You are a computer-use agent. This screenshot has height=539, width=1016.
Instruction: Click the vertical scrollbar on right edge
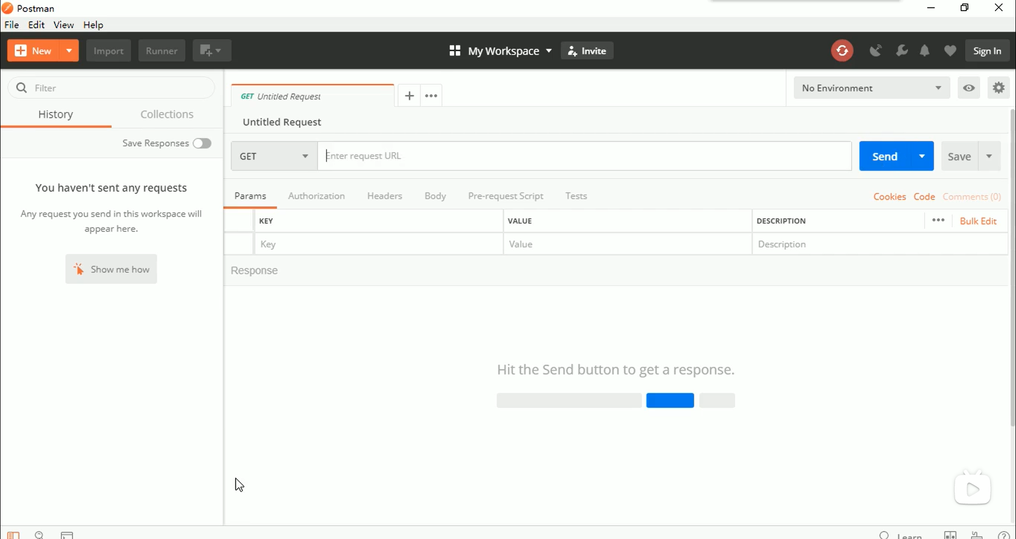pos(1013,267)
